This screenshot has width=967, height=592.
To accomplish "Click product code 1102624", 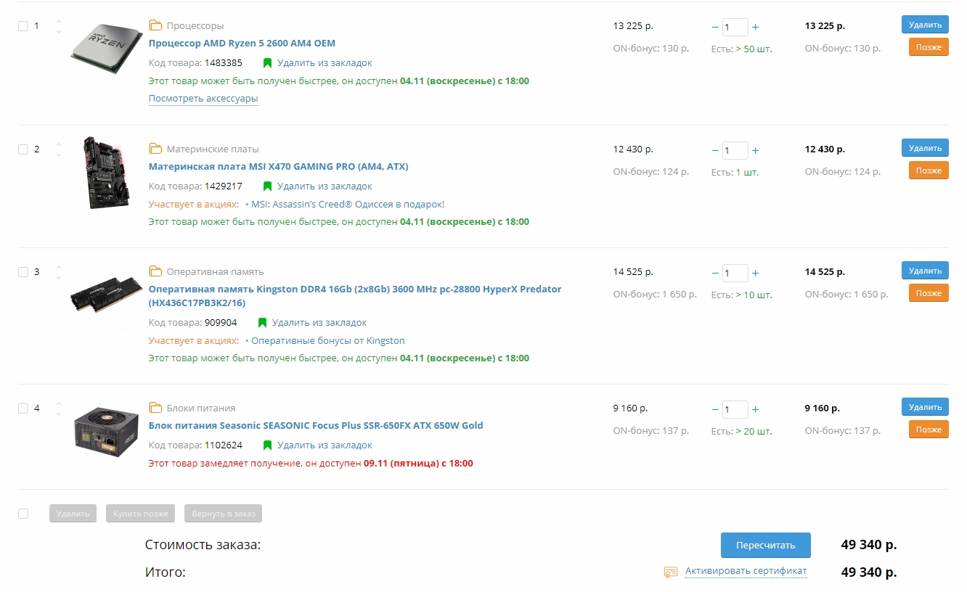I will click(224, 445).
